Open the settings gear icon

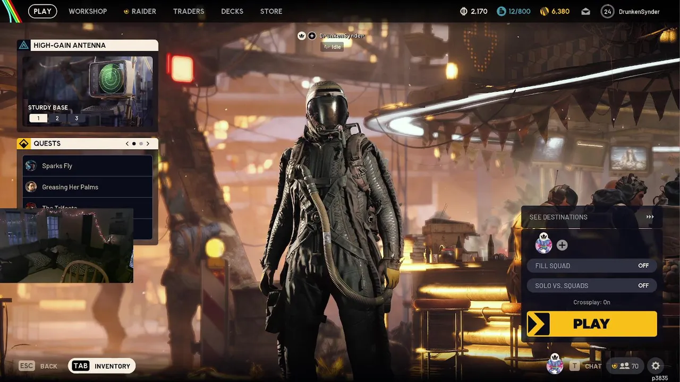click(656, 366)
